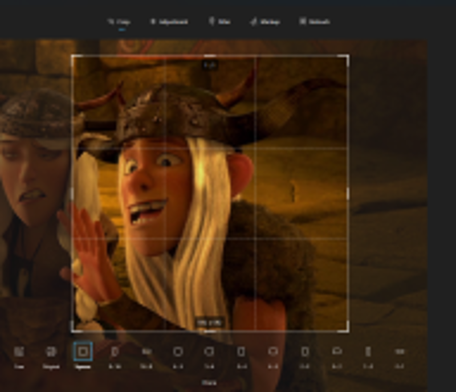Click the crop frame's top edge handle
Viewport: 456px width, 392px height.
210,56
